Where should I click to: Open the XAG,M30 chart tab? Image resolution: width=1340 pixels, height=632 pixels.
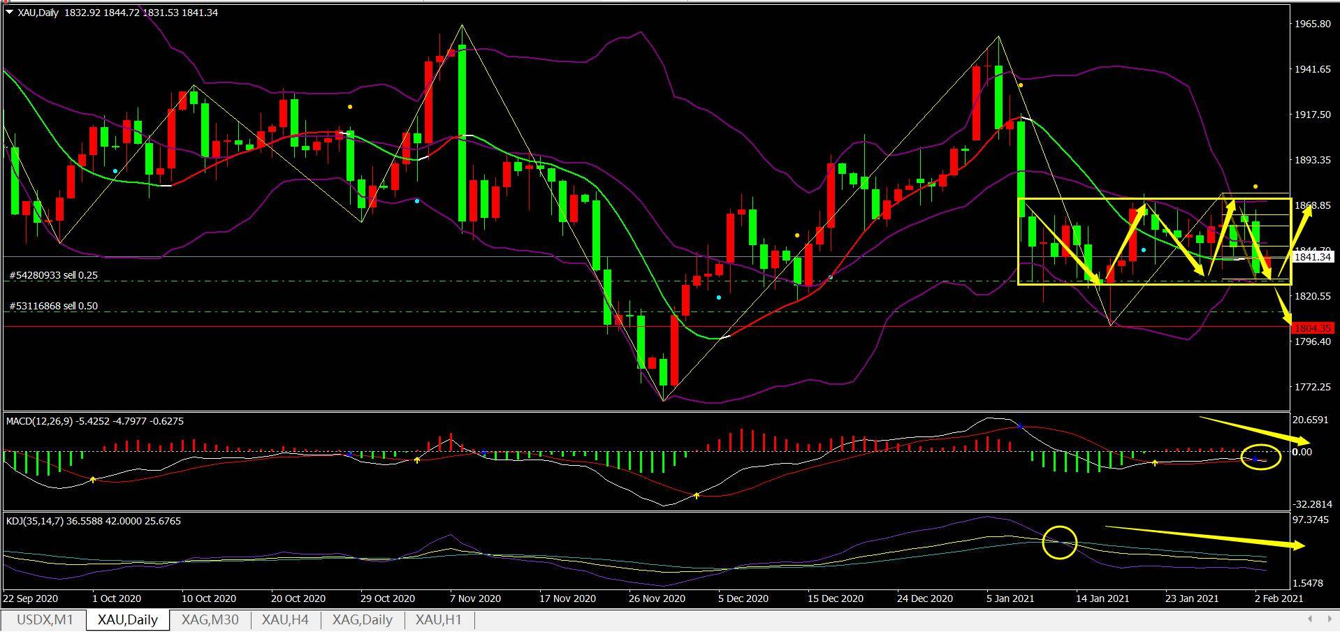pyautogui.click(x=210, y=619)
